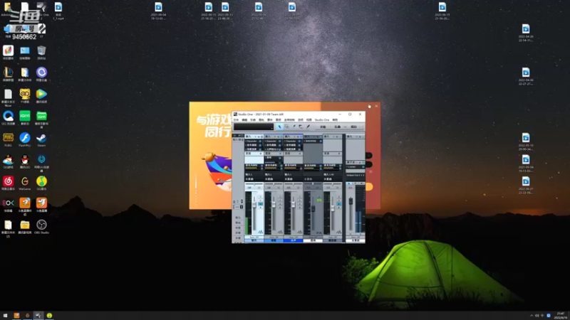Toggle the insert power on fourth channel
This screenshot has height=320, width=570.
pos(321,141)
